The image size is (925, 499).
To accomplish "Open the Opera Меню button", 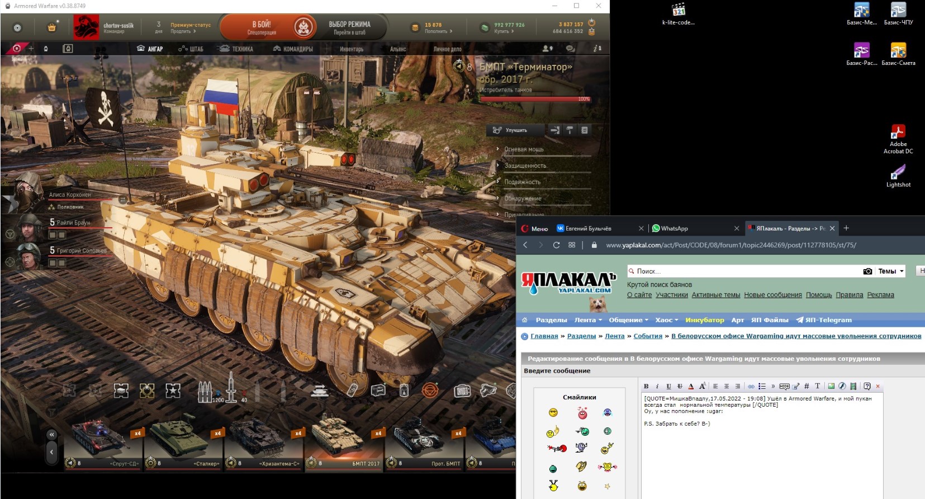I will pyautogui.click(x=535, y=228).
